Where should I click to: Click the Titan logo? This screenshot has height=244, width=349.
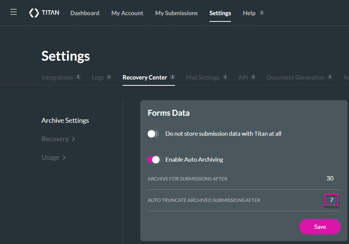point(44,13)
